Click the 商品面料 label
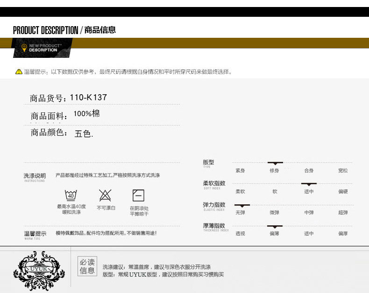 (49, 116)
